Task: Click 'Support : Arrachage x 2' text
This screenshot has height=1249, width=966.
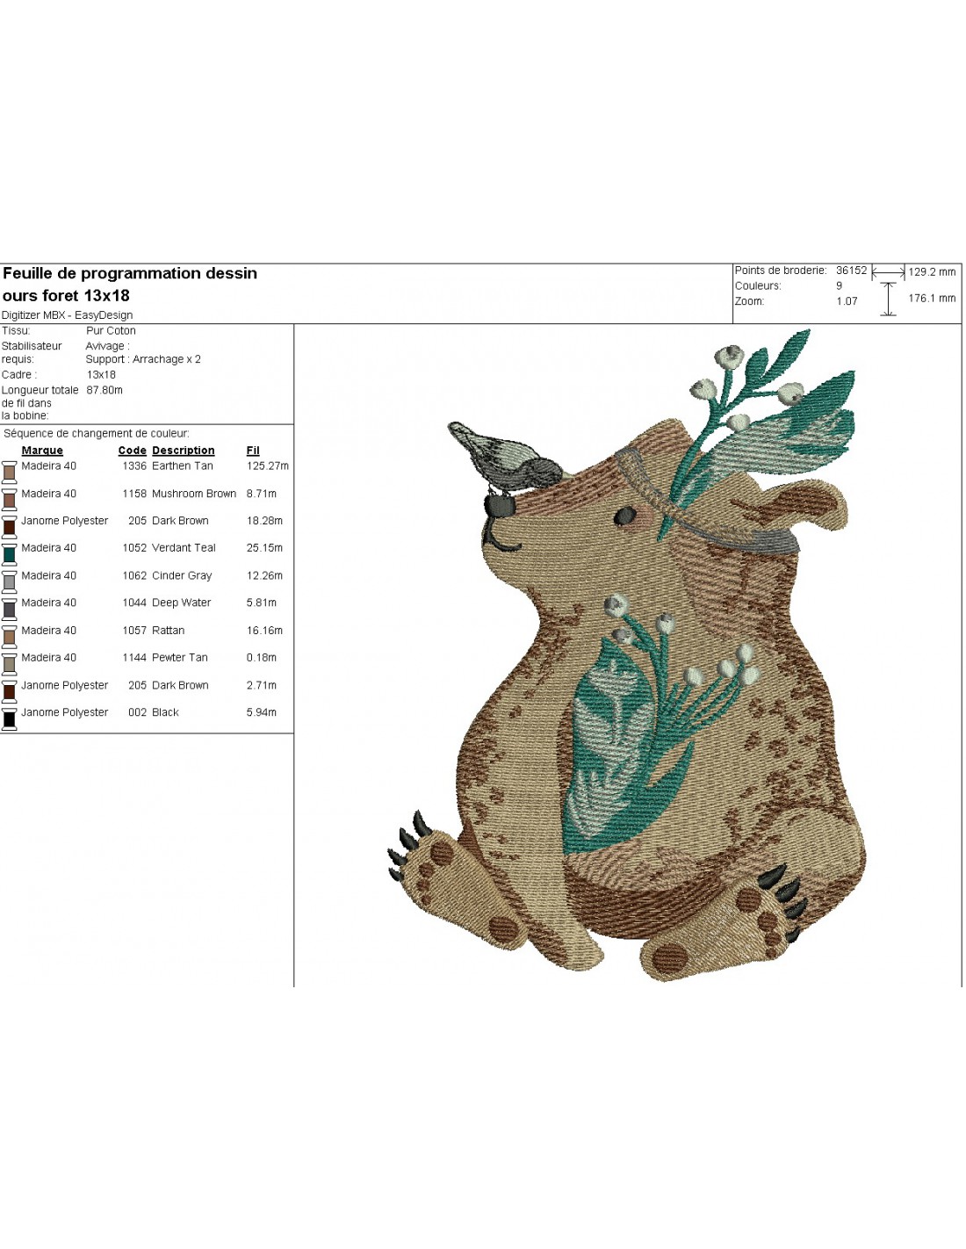Action: 143,359
